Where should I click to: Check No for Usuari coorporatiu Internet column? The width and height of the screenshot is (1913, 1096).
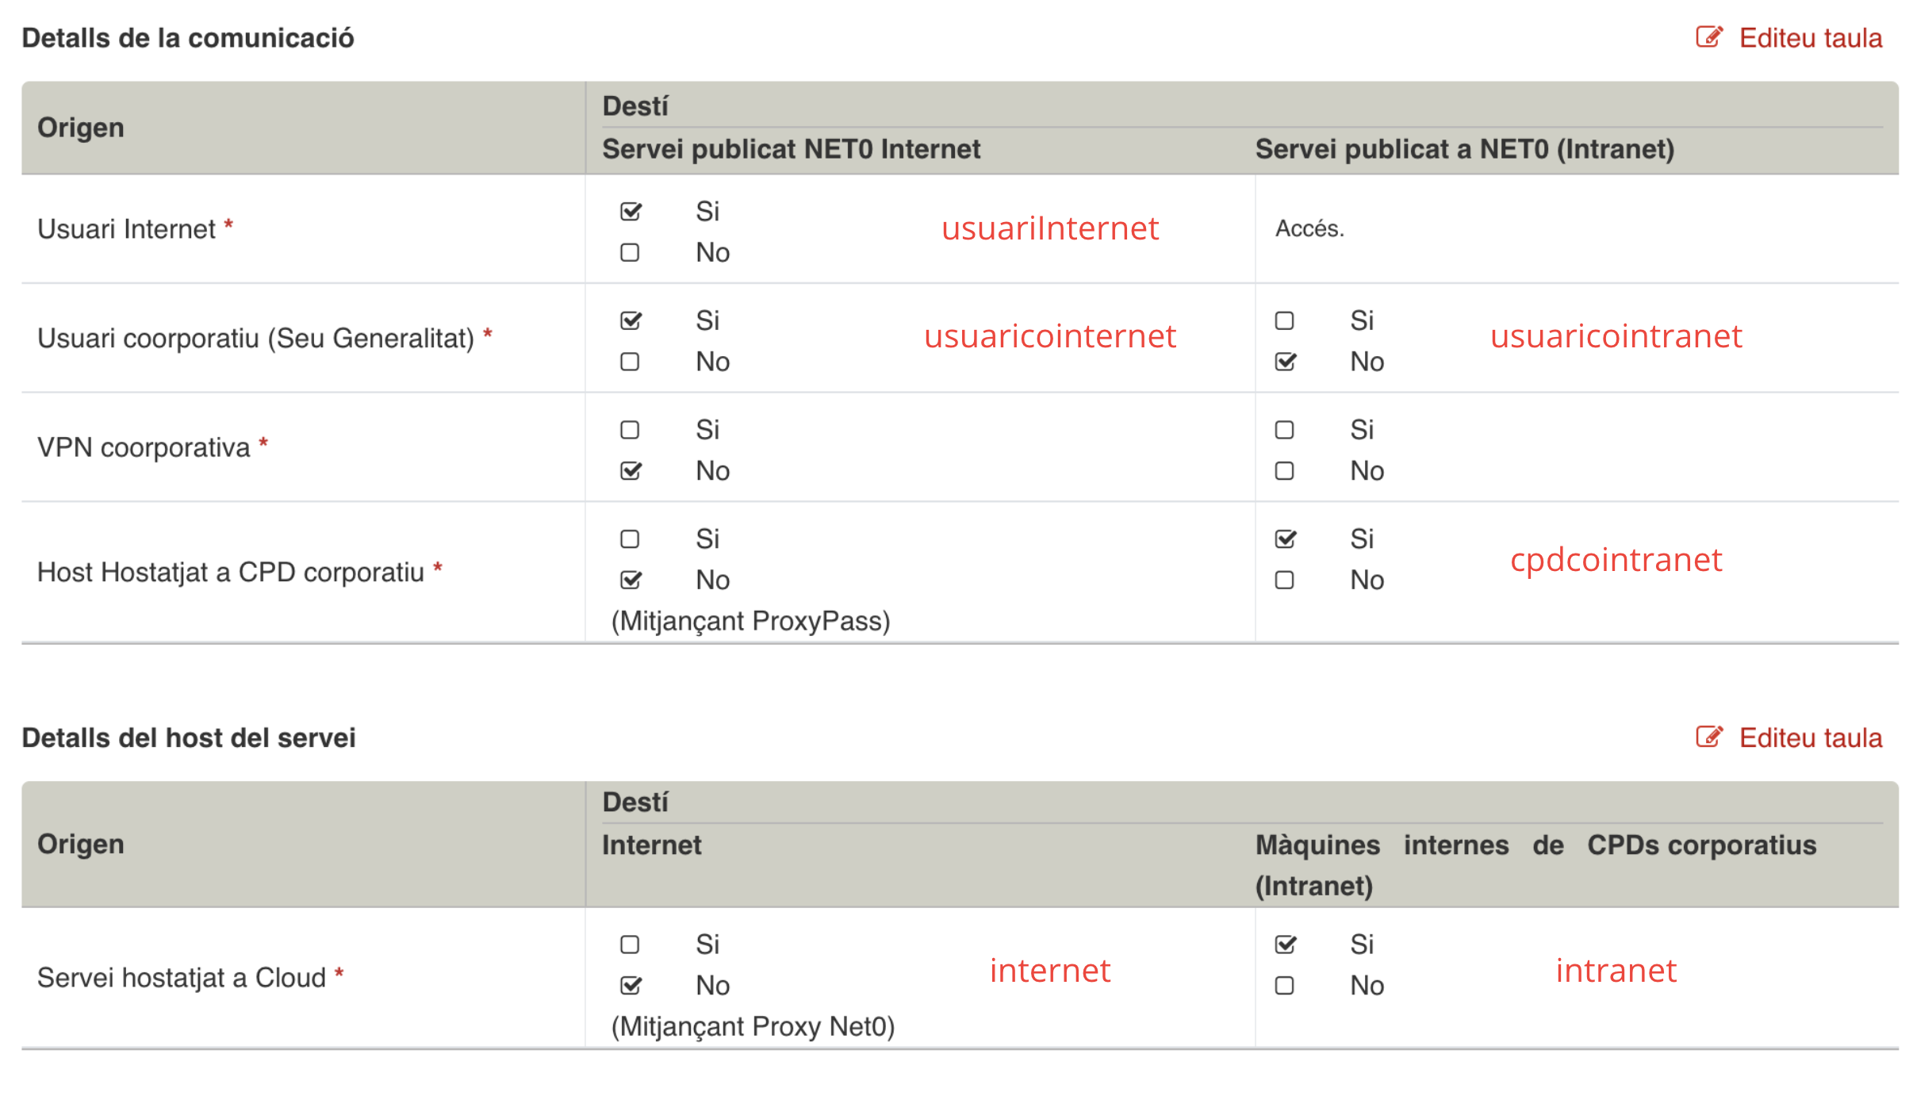click(631, 362)
